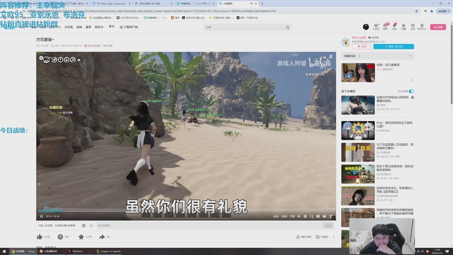Screen dimensions: 453x255
Task: Open watch history icon in header
Action: (413, 27)
